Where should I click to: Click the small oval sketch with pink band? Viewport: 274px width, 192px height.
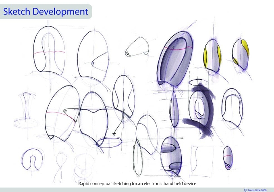(228, 158)
